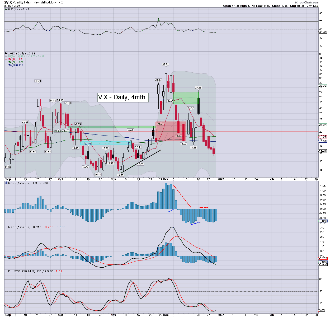Click the 21.71 price label
This screenshot has height=317, width=330.
[160, 124]
